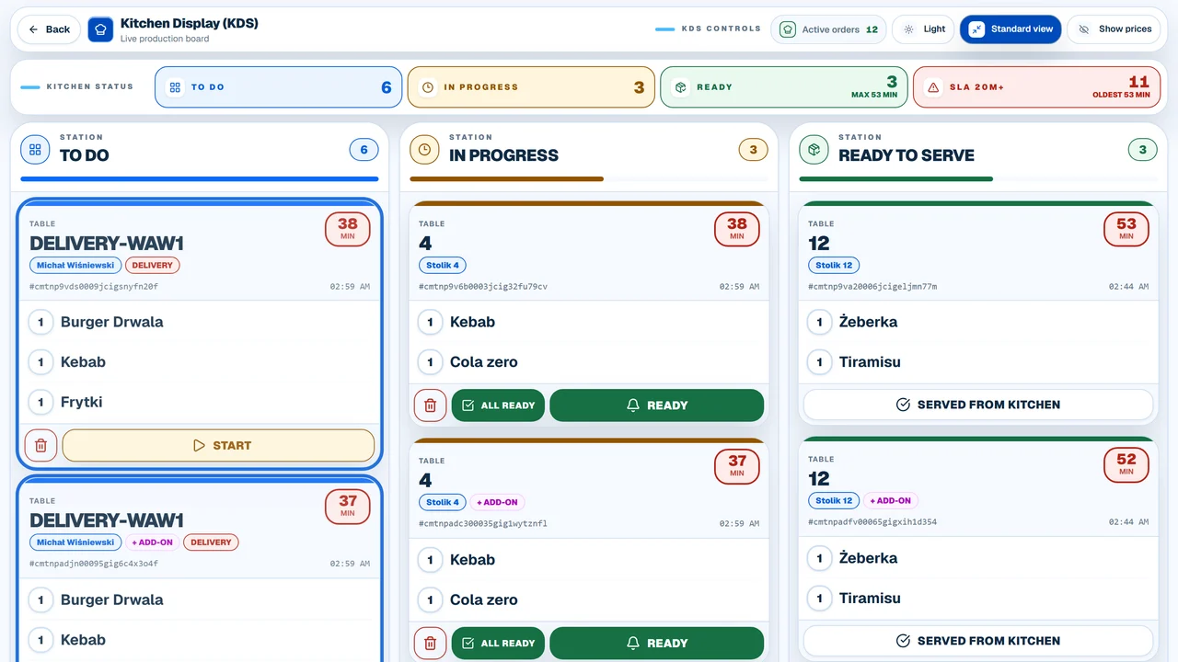The height and width of the screenshot is (662, 1178).
Task: Click the Frytki item text
Action: point(81,402)
